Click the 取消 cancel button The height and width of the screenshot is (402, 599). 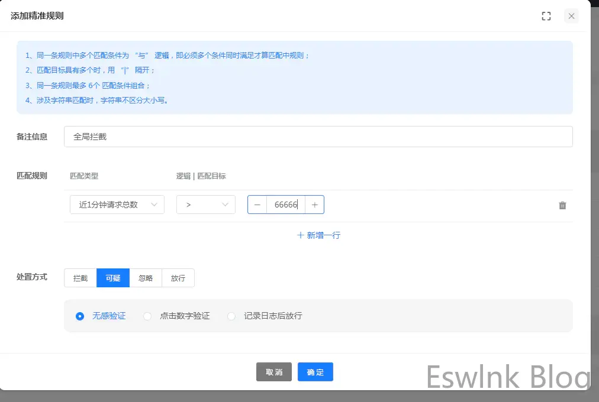[x=274, y=372]
